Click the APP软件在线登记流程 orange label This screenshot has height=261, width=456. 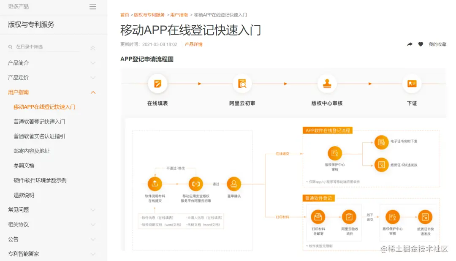pos(328,130)
